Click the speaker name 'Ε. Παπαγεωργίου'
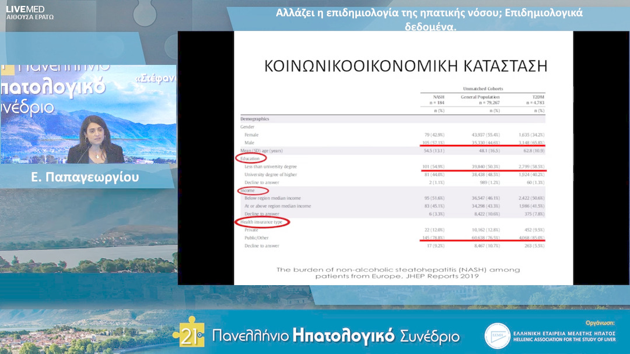 tap(85, 177)
